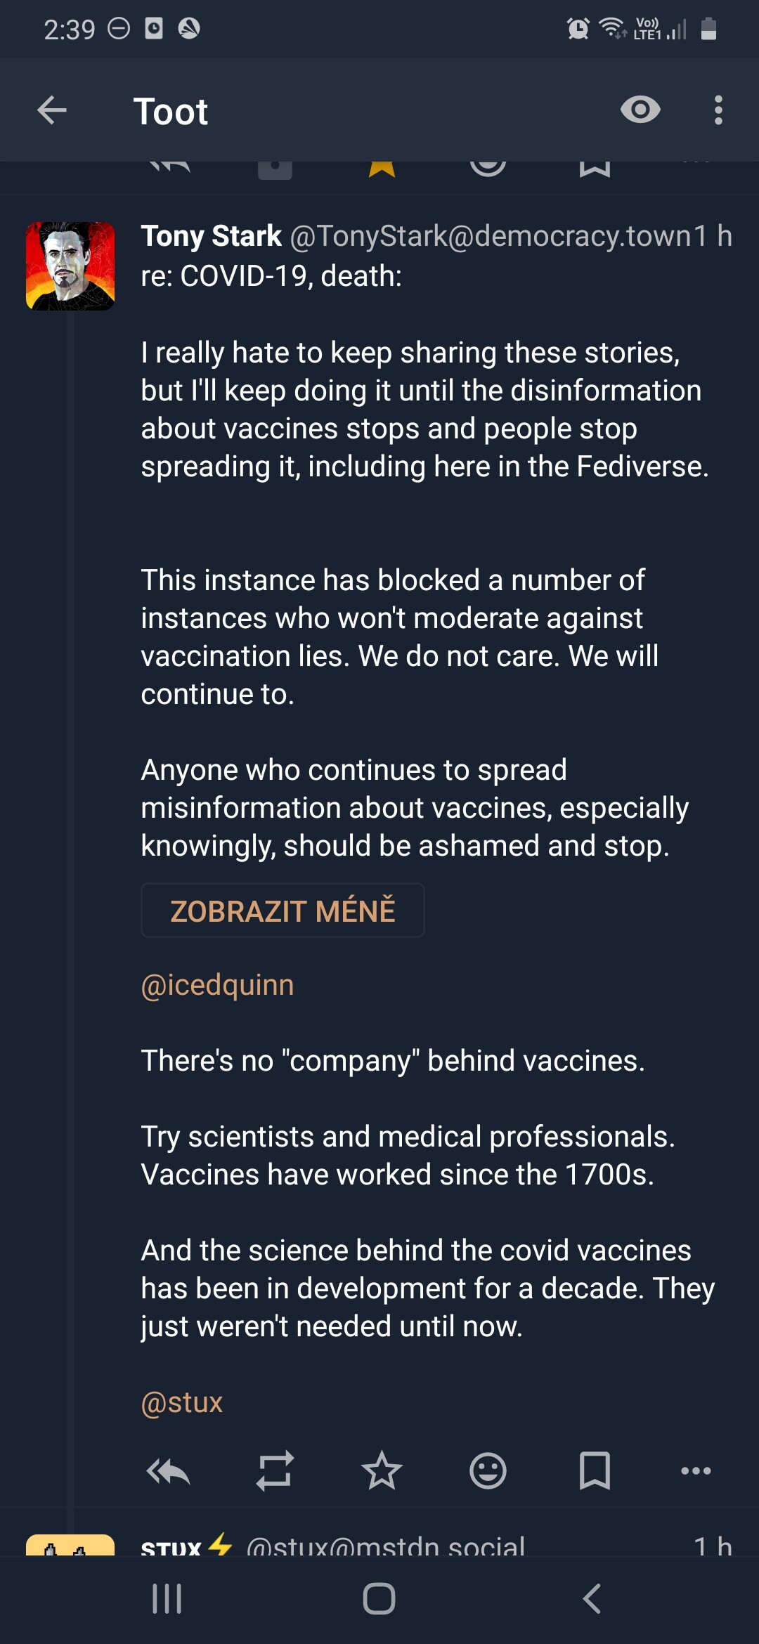Bookmark Tony Stark's toot
Image resolution: width=759 pixels, height=1644 pixels.
(x=595, y=1470)
